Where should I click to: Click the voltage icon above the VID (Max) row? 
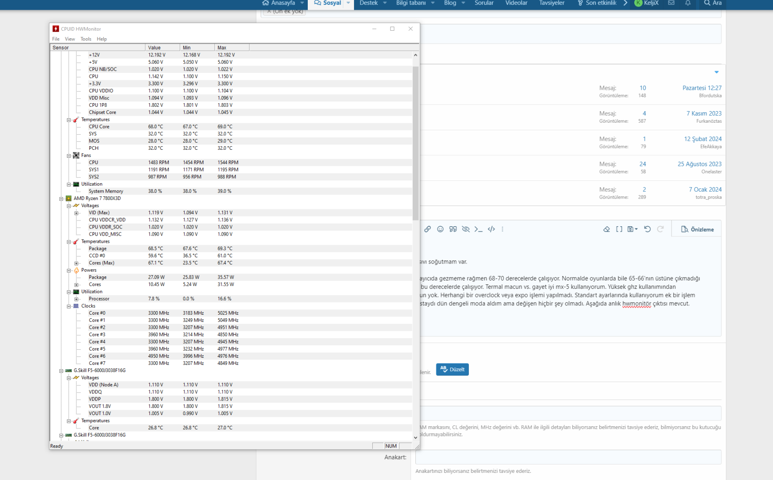[x=76, y=206]
